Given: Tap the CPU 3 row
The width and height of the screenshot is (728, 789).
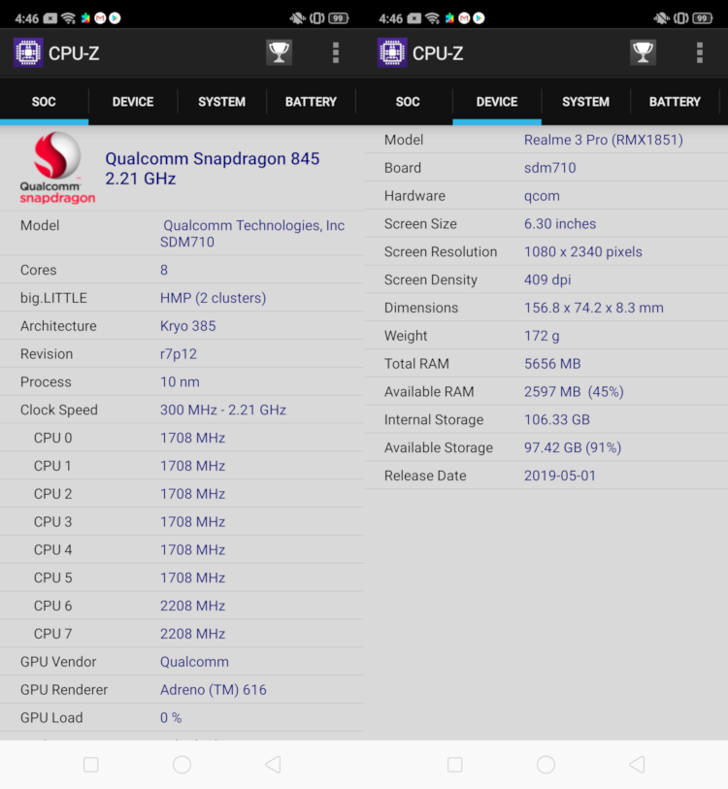Looking at the screenshot, I should (182, 522).
